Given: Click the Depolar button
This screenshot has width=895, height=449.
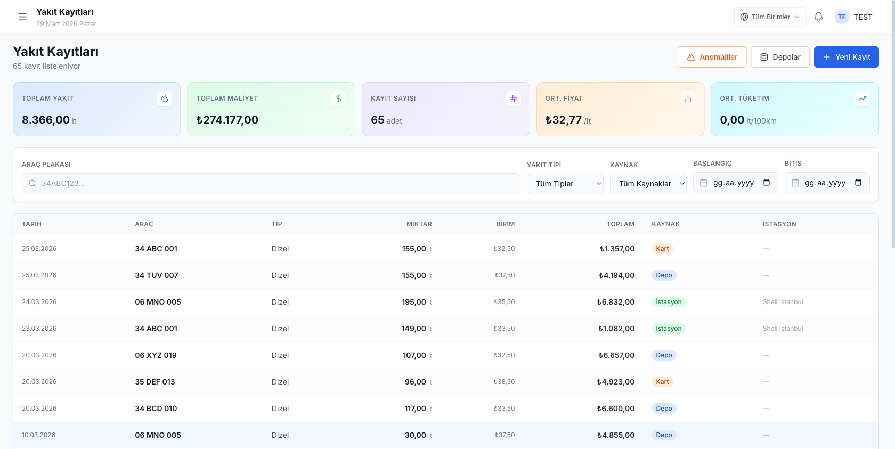Looking at the screenshot, I should coord(780,57).
